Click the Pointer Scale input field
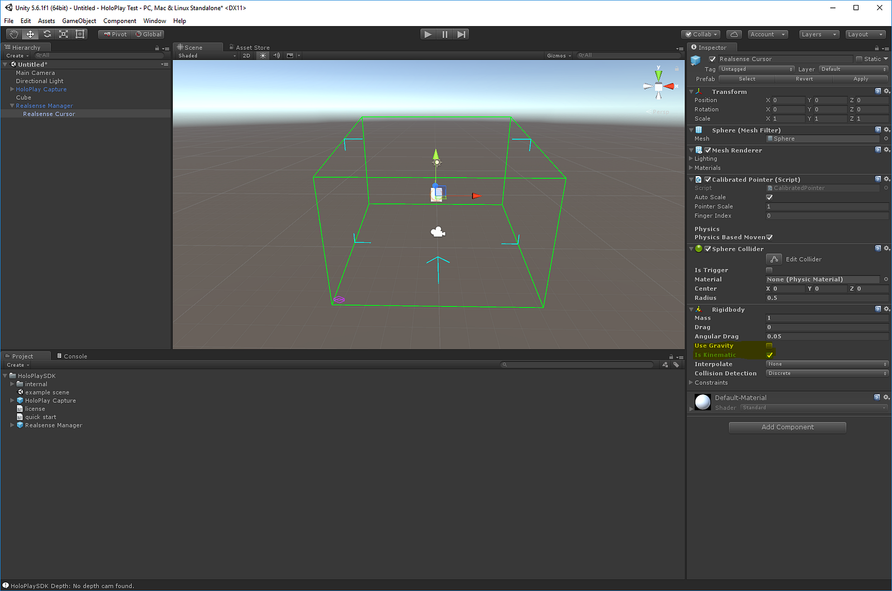Screen dimensions: 892x591 [x=827, y=207]
